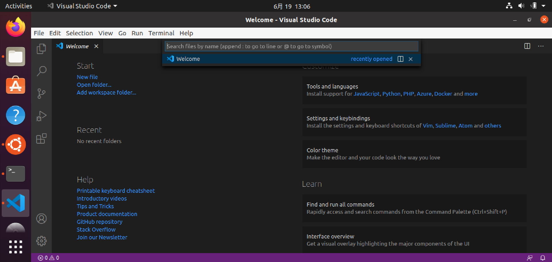Open Help from the dock
The width and height of the screenshot is (552, 262).
(x=16, y=115)
